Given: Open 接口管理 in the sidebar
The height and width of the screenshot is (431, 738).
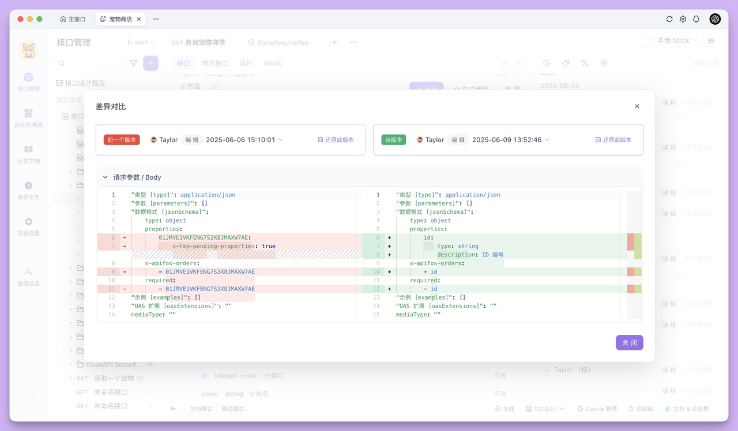Looking at the screenshot, I should (x=28, y=82).
